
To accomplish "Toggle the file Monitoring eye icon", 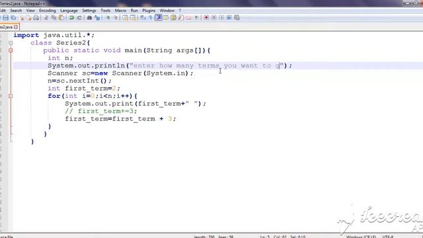I will 197,18.
